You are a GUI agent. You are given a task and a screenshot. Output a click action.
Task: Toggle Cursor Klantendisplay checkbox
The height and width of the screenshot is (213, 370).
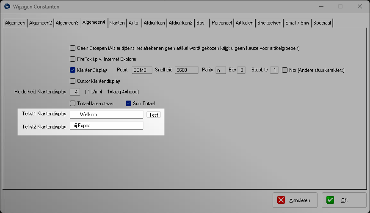pos(72,81)
